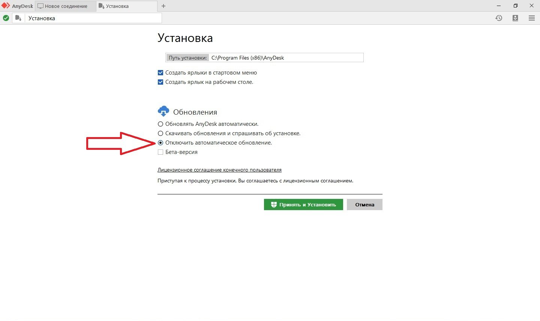Open Лицензионное соглашение конечного пользователя link
Viewport: 540px width, 321px height.
click(219, 170)
